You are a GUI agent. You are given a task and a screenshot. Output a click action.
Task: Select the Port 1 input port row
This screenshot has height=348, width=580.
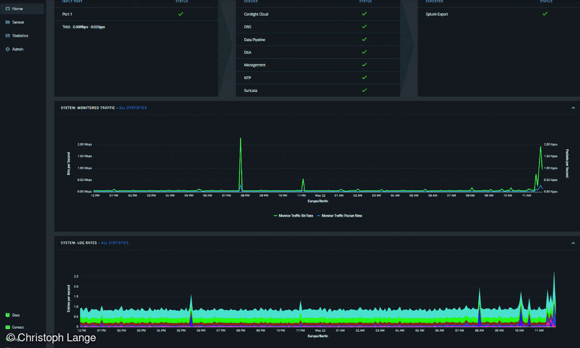point(136,14)
